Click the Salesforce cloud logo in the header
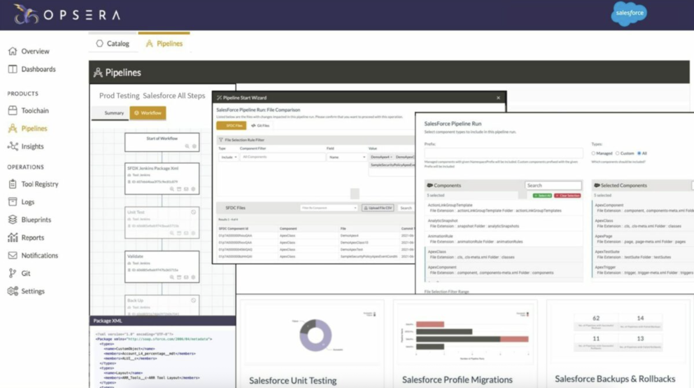This screenshot has height=388, width=694. (629, 14)
